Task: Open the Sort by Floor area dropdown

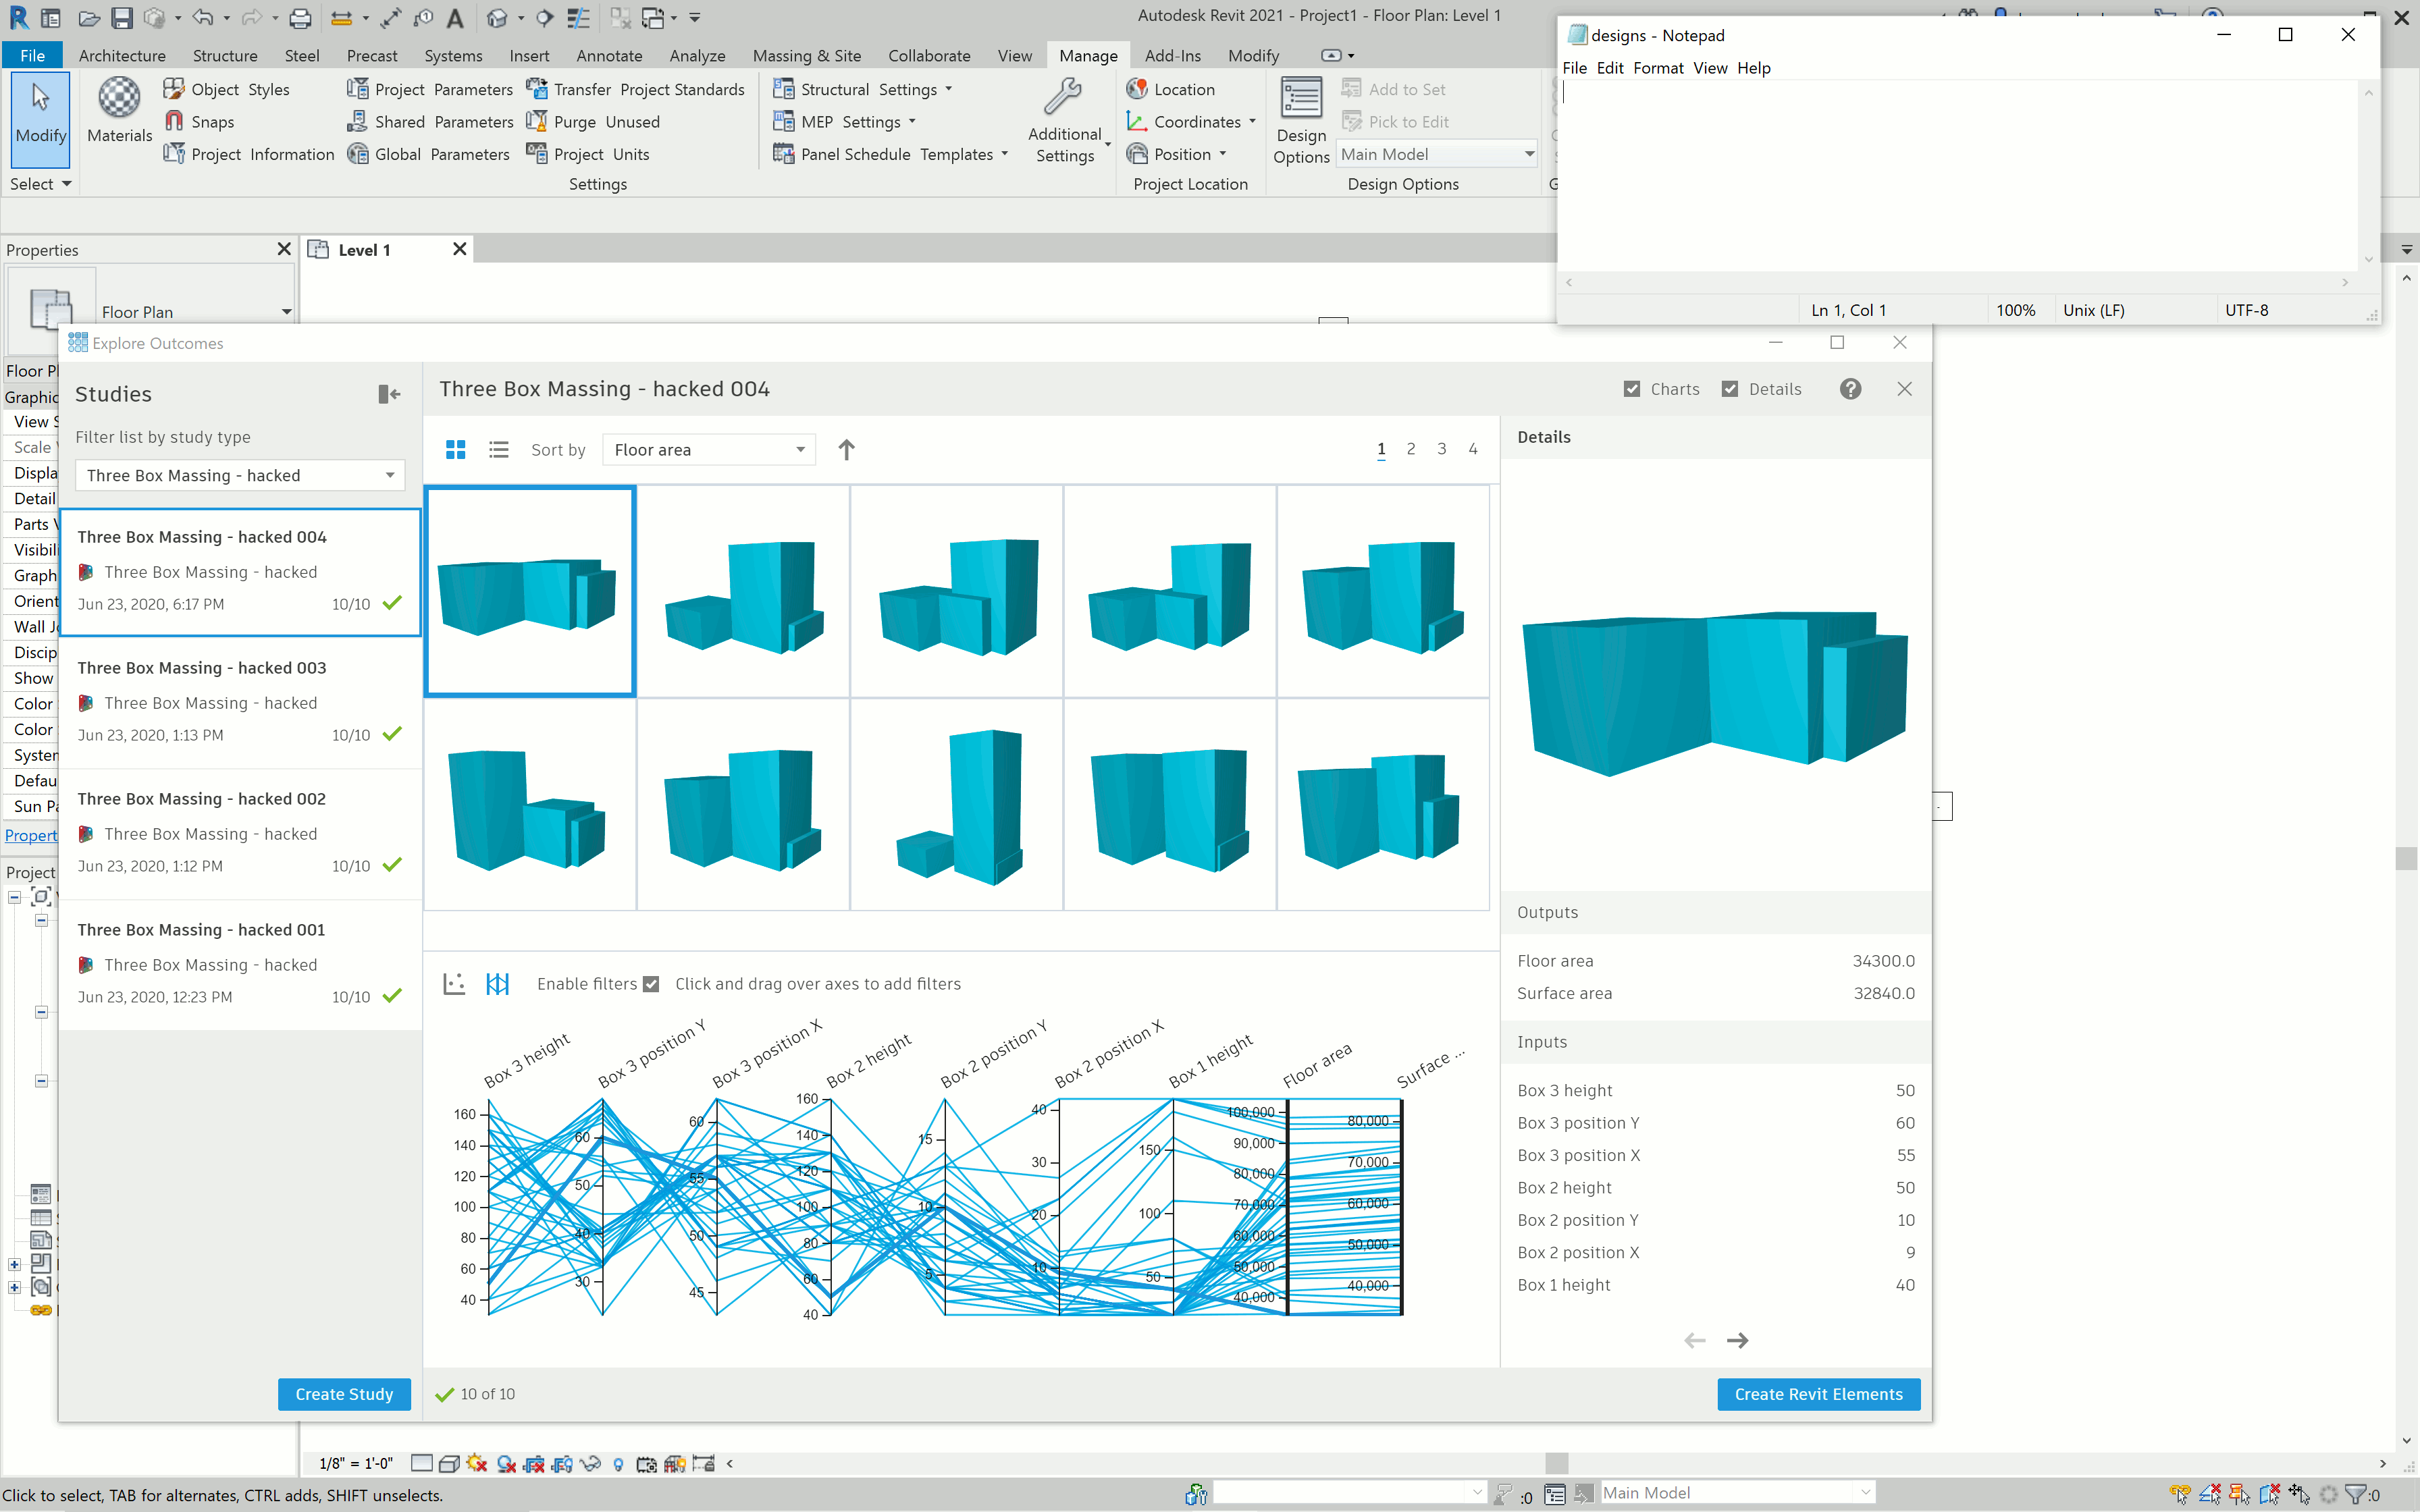Action: coord(709,450)
